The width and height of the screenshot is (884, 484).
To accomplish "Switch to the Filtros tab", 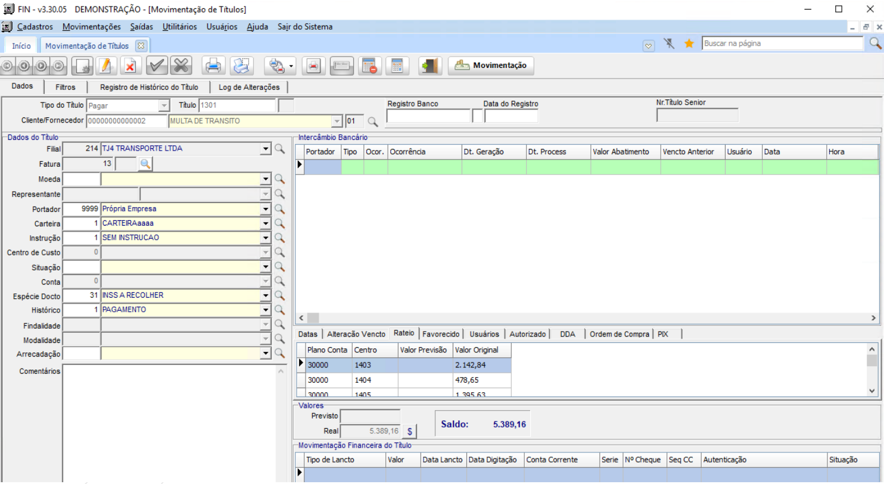I will 66,87.
